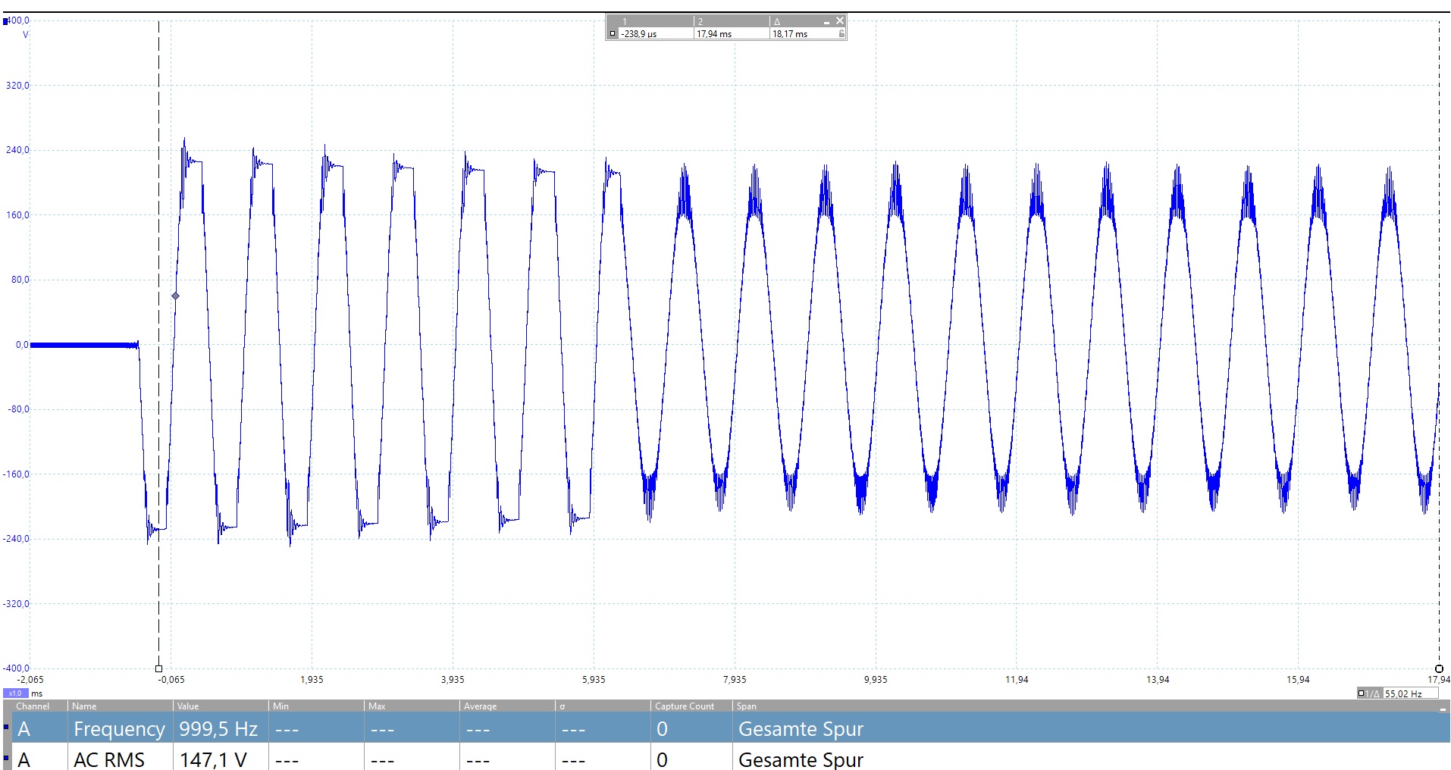Click the Average column header
This screenshot has height=770, width=1451.
(x=480, y=706)
